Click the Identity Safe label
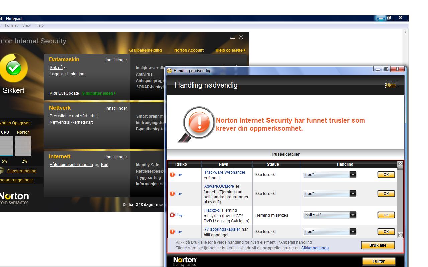The height and width of the screenshot is (267, 428). [148, 165]
